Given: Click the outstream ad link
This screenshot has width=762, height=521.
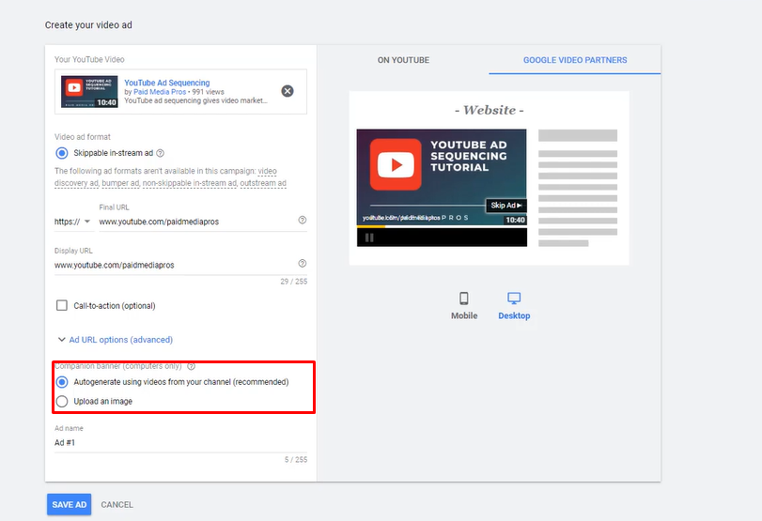Looking at the screenshot, I should tap(263, 183).
